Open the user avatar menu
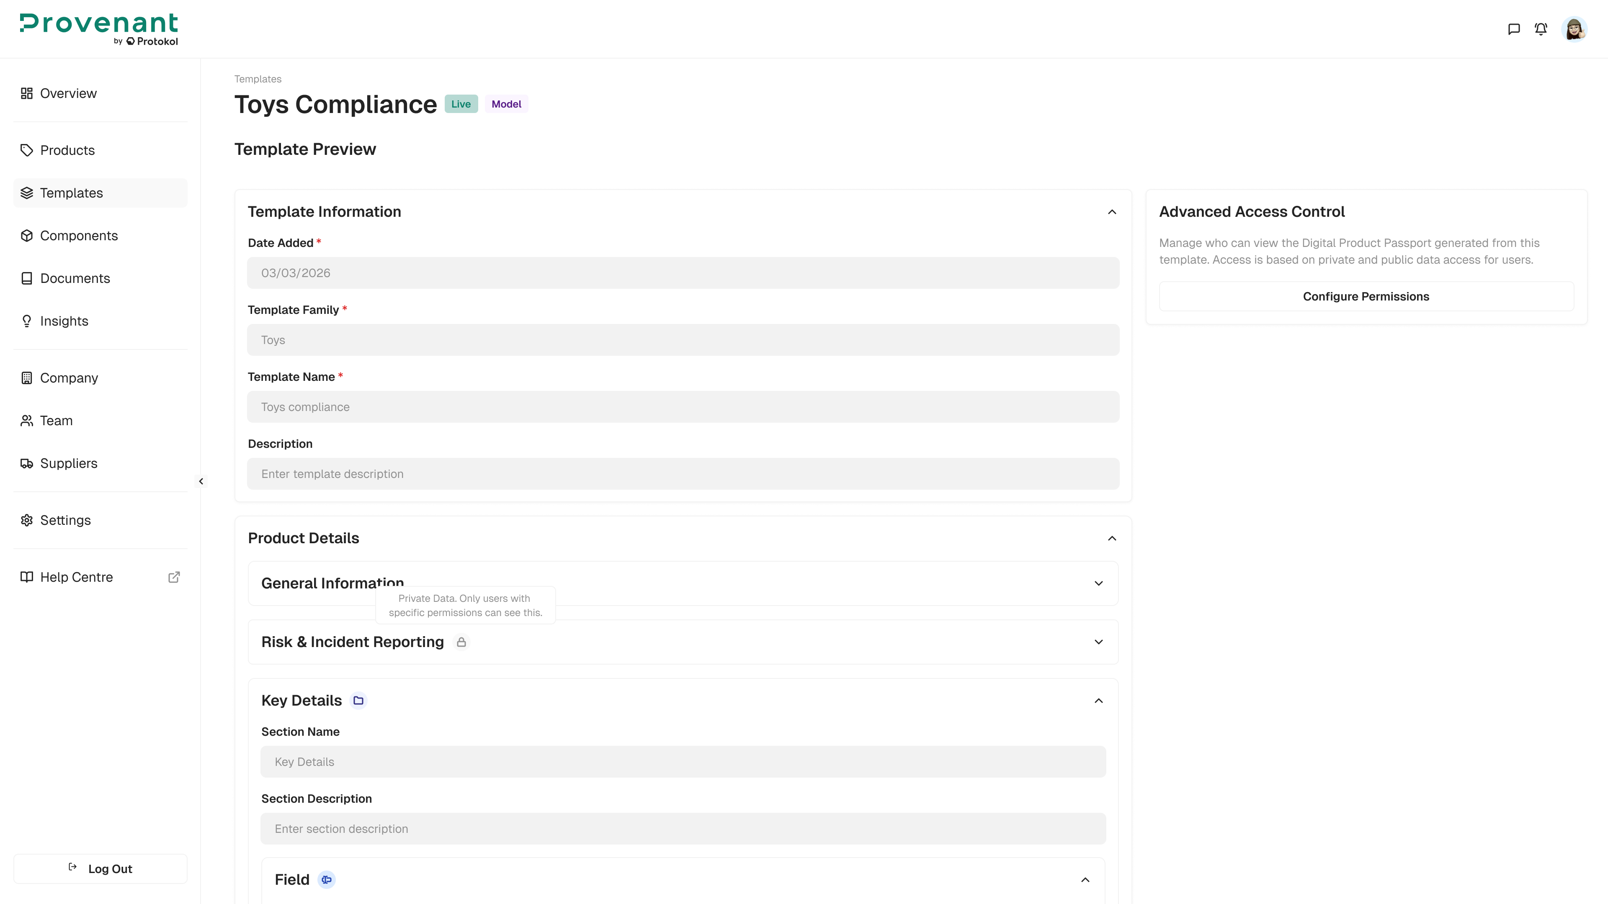This screenshot has width=1608, height=904. [1574, 29]
